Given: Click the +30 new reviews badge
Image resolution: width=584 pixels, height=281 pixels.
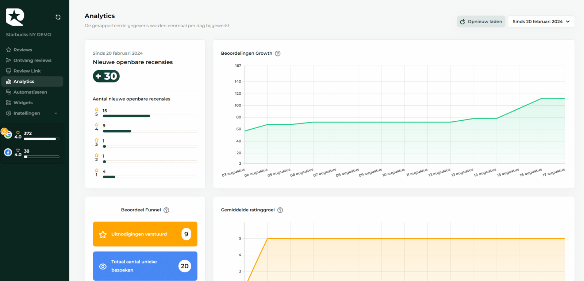Looking at the screenshot, I should [x=106, y=76].
